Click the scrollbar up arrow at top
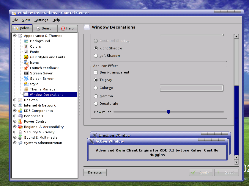This screenshot has width=249, height=186. (x=237, y=36)
